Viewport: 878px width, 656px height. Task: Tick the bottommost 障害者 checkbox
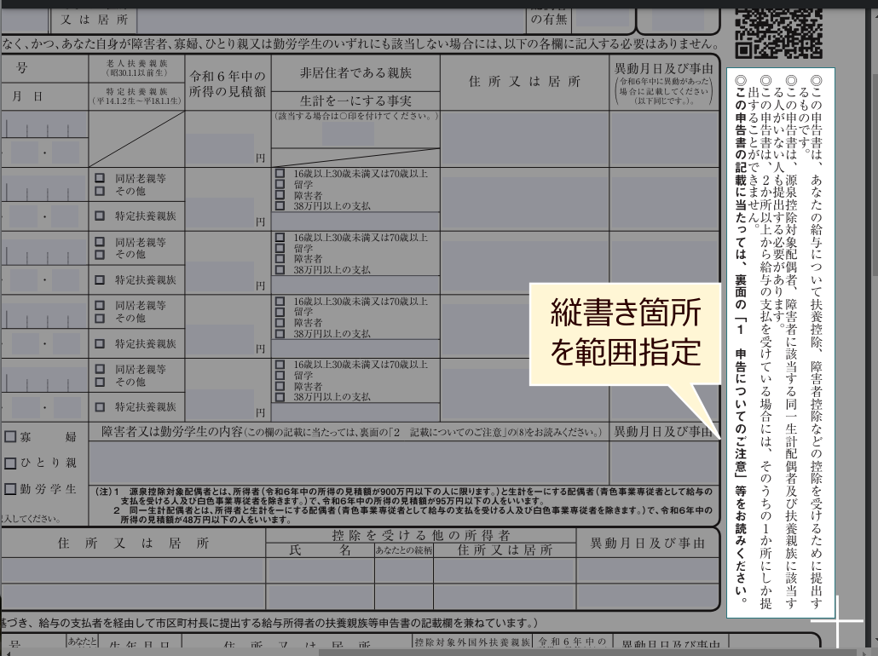pos(280,386)
